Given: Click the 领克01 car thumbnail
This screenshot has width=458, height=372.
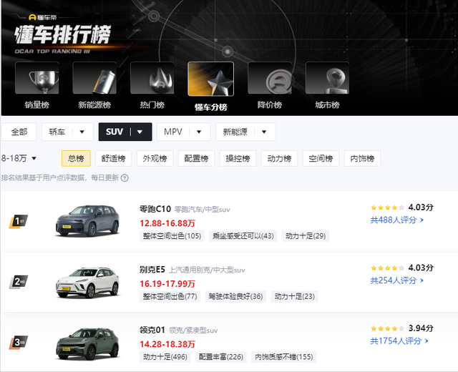Looking at the screenshot, I should tap(87, 344).
